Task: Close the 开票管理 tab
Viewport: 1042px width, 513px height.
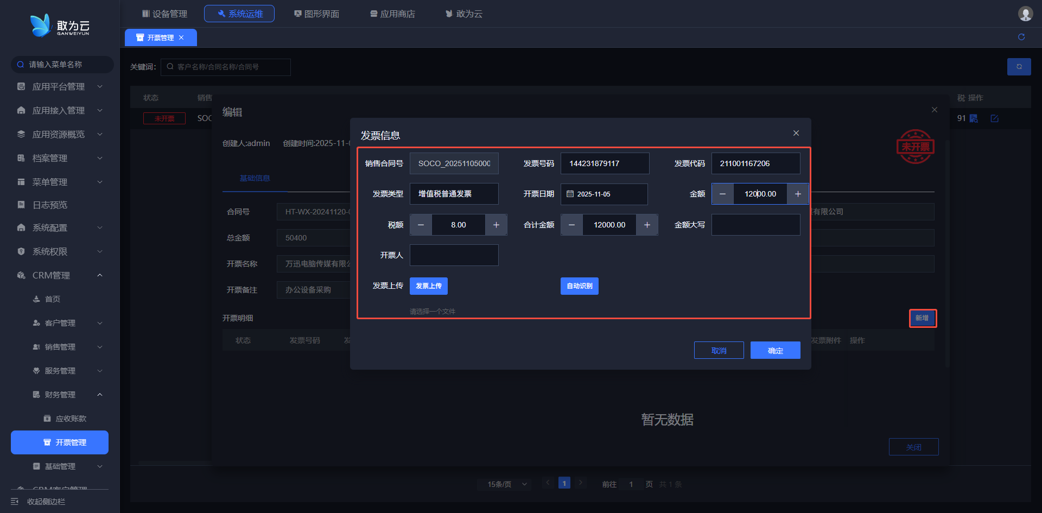Action: tap(181, 37)
